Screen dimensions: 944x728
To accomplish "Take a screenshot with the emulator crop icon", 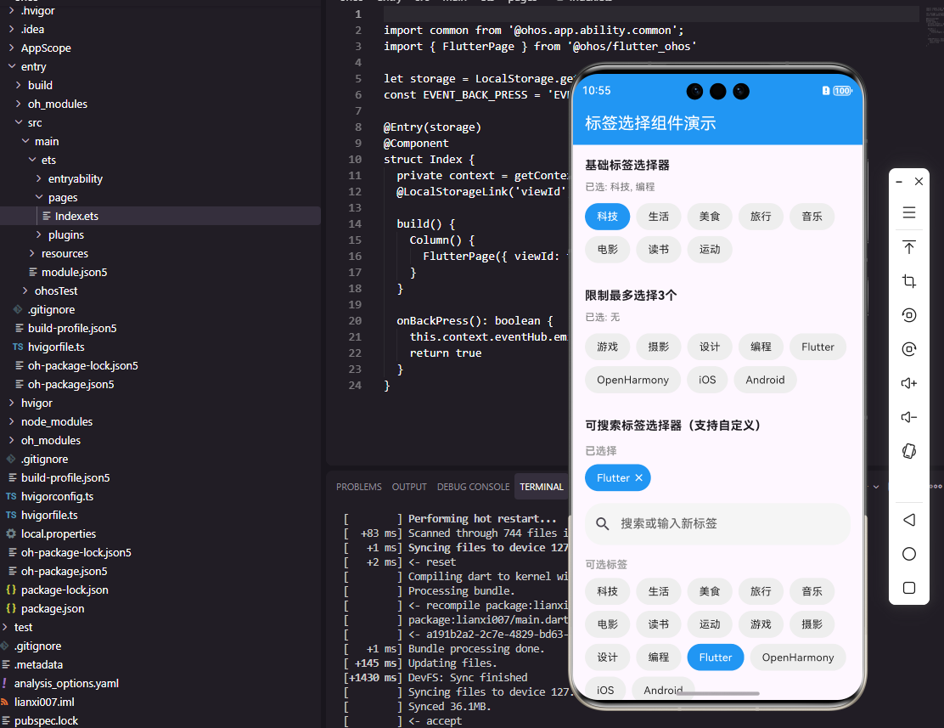I will [908, 281].
